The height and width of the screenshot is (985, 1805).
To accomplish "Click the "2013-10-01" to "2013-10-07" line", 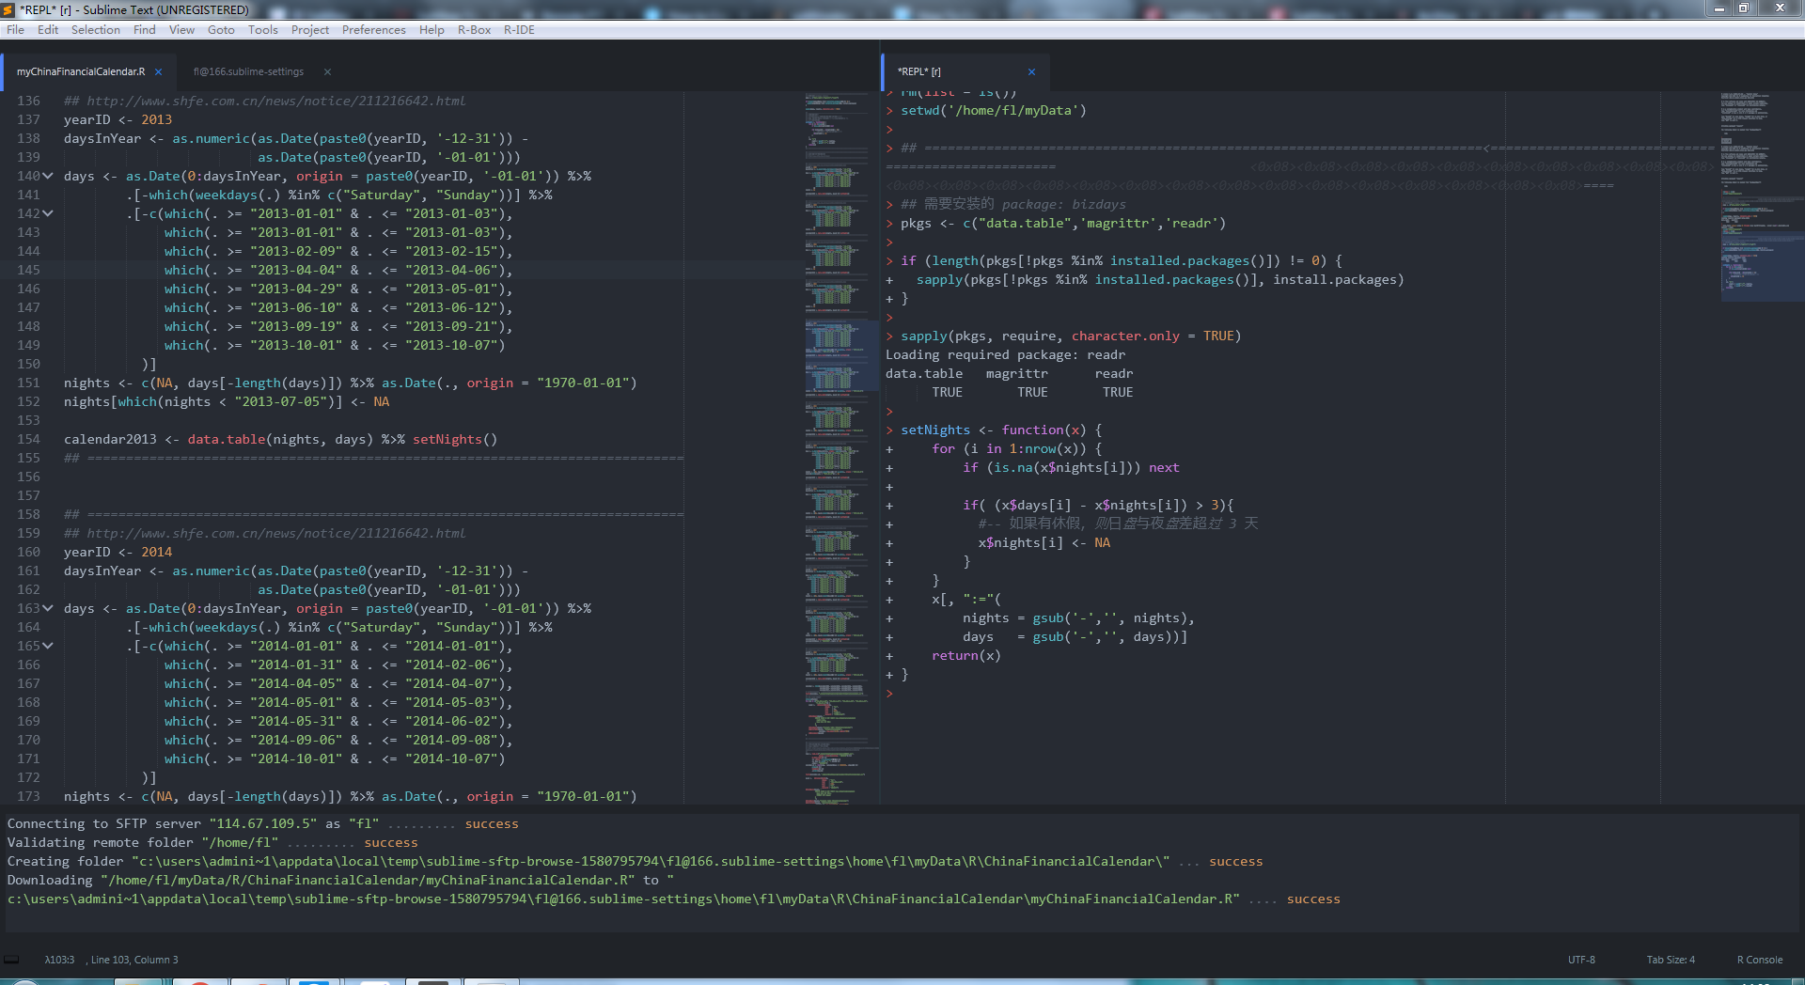I will click(335, 345).
